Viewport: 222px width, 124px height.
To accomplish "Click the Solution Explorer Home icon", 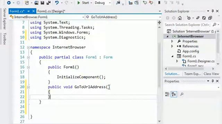I will click(180, 18).
